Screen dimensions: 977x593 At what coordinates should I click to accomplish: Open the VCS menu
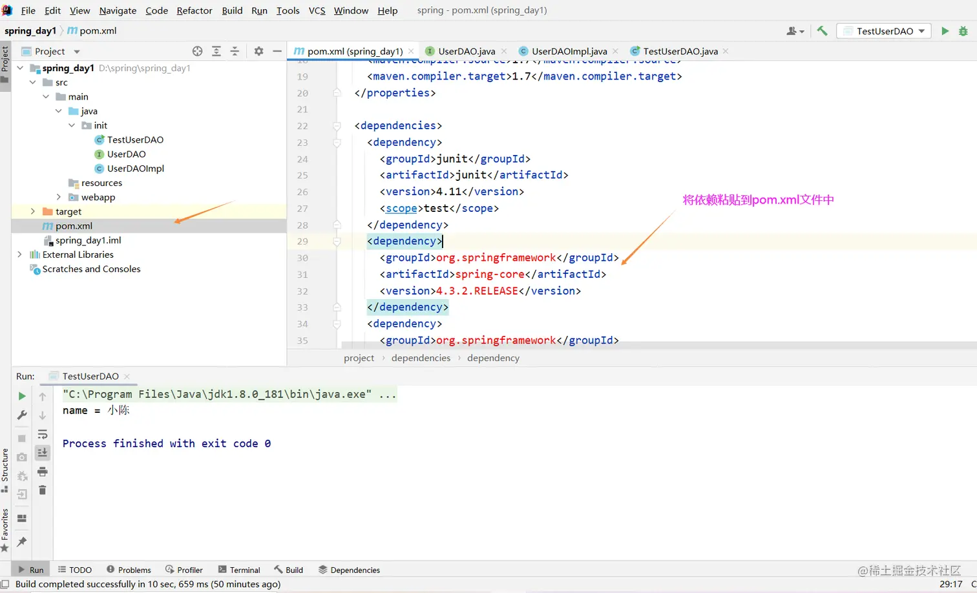tap(317, 10)
